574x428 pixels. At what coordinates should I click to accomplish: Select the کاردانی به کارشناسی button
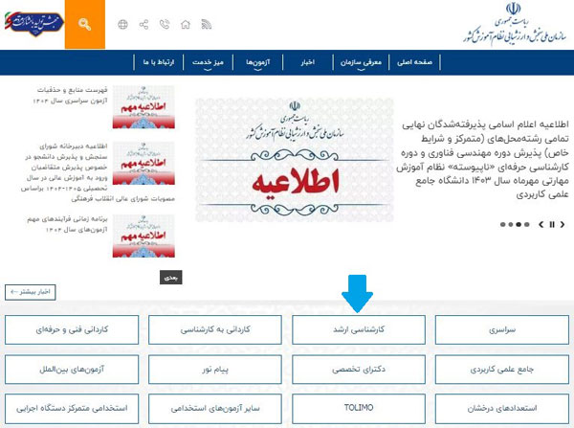click(x=215, y=329)
